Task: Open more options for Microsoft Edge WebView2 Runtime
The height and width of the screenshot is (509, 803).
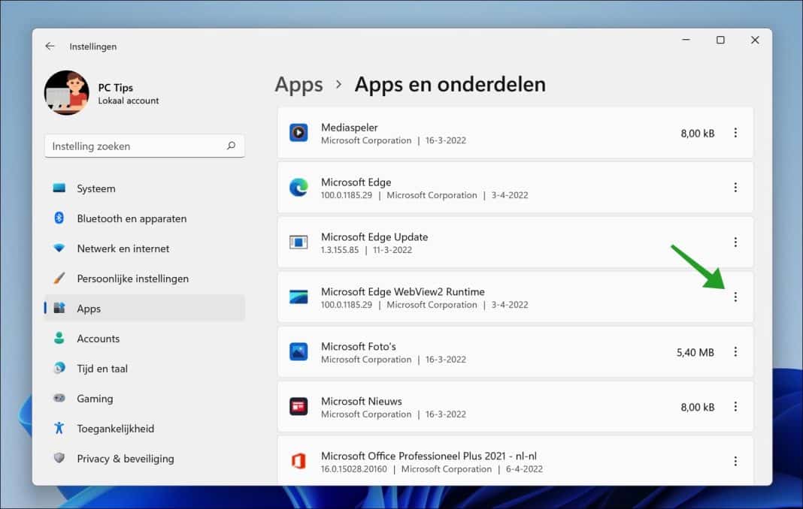Action: 735,297
